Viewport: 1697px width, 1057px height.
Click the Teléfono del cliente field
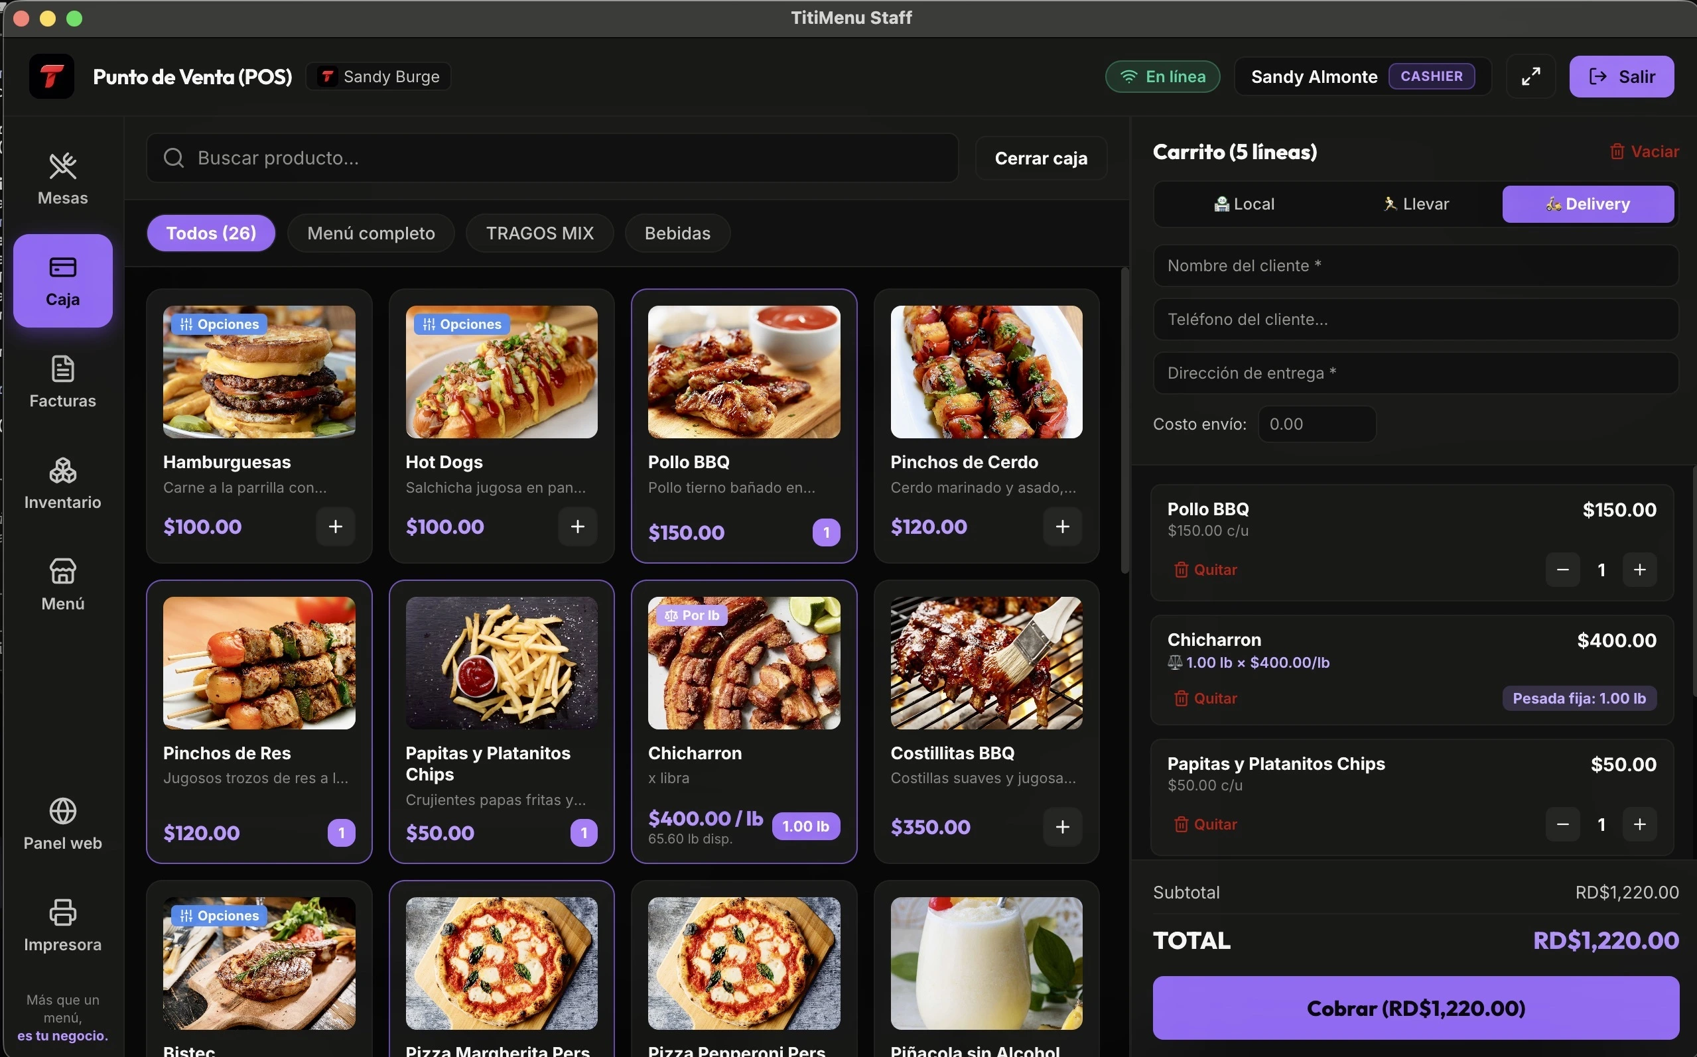point(1415,320)
